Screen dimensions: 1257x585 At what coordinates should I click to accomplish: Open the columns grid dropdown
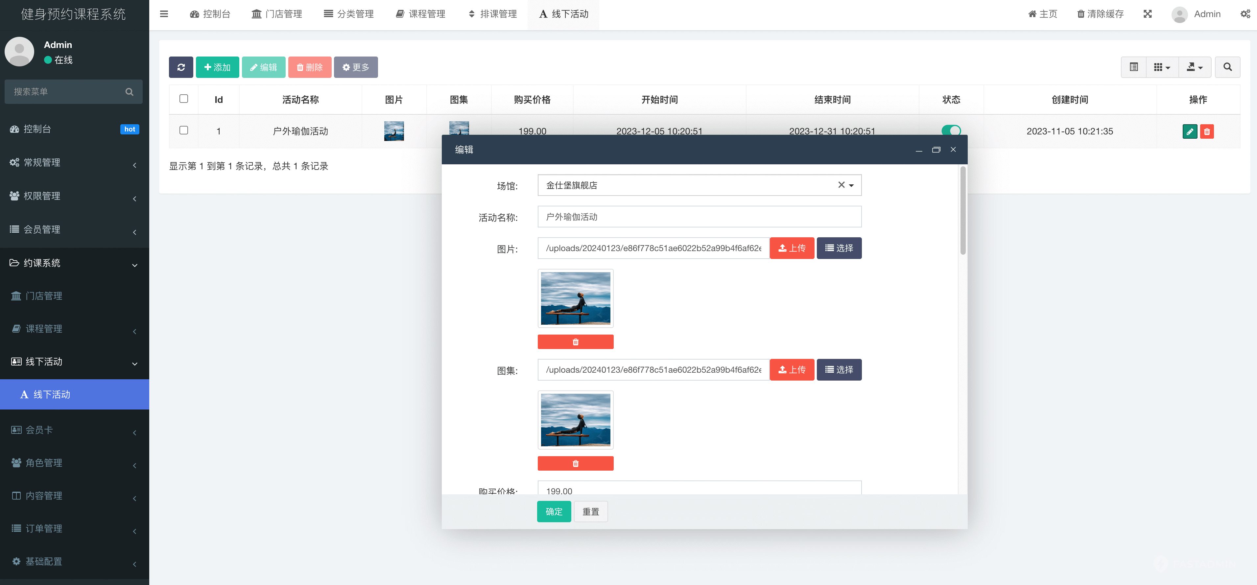click(x=1162, y=67)
